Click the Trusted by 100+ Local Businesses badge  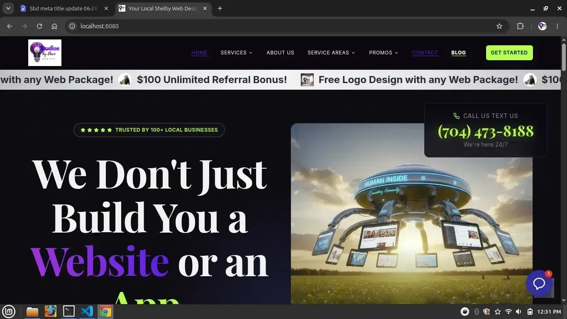coord(149,130)
